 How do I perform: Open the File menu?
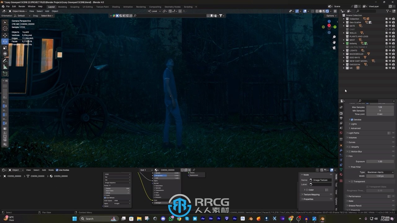coord(8,7)
